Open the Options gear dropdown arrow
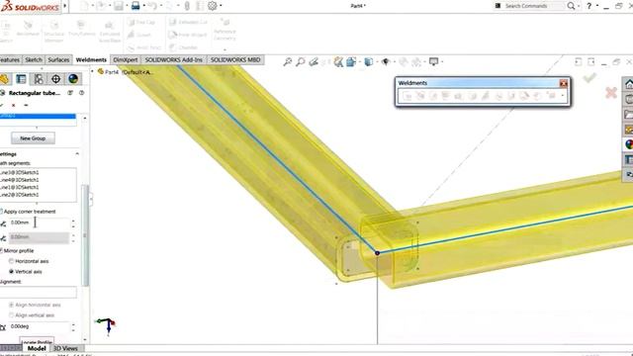Image resolution: width=633 pixels, height=356 pixels. (x=221, y=6)
